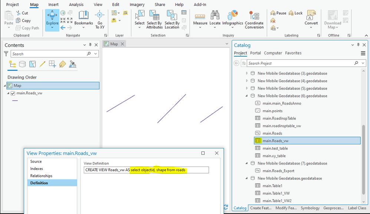Choose the Measure tool

tap(200, 20)
